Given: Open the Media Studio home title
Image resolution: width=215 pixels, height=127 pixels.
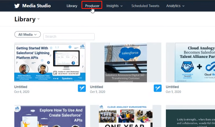Looking at the screenshot, I should pos(36,6).
